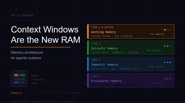Screen dimensions: 185x103
Task: Click the 'slowest' speed label
Action: click(76, 93)
